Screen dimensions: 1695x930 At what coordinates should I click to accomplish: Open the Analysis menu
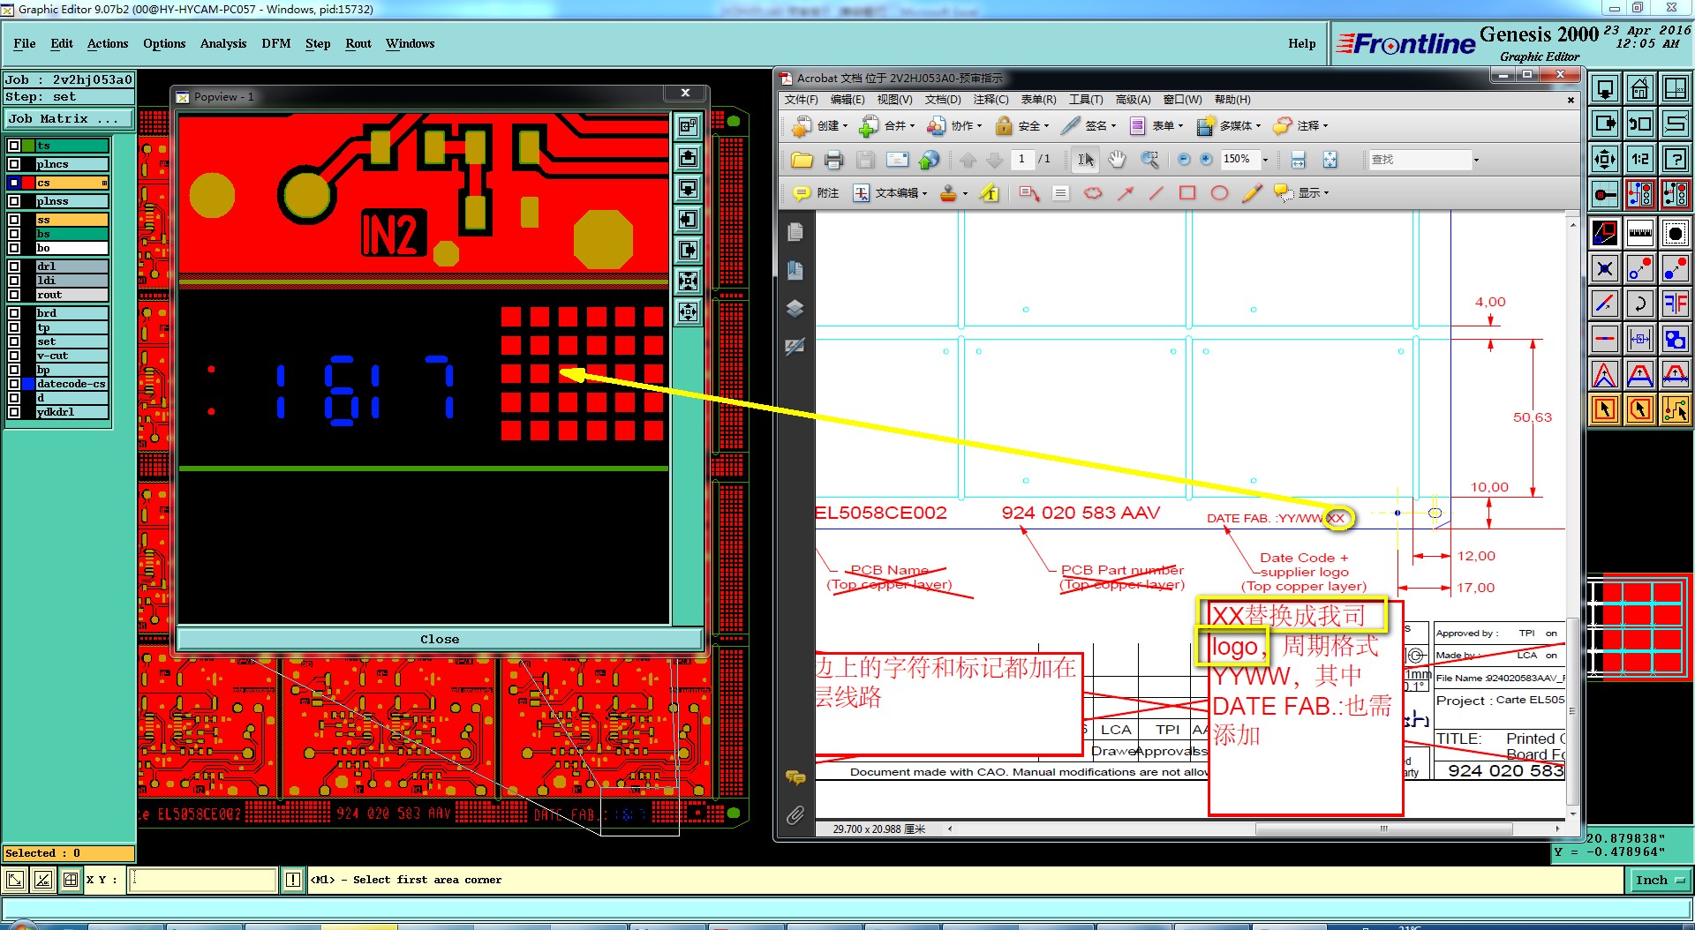point(223,43)
